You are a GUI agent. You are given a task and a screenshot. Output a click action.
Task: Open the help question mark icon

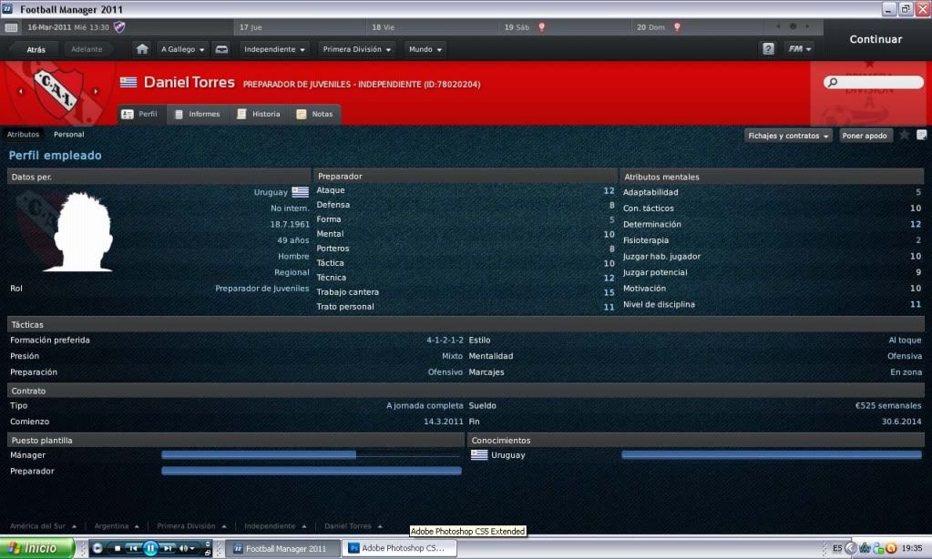point(768,49)
